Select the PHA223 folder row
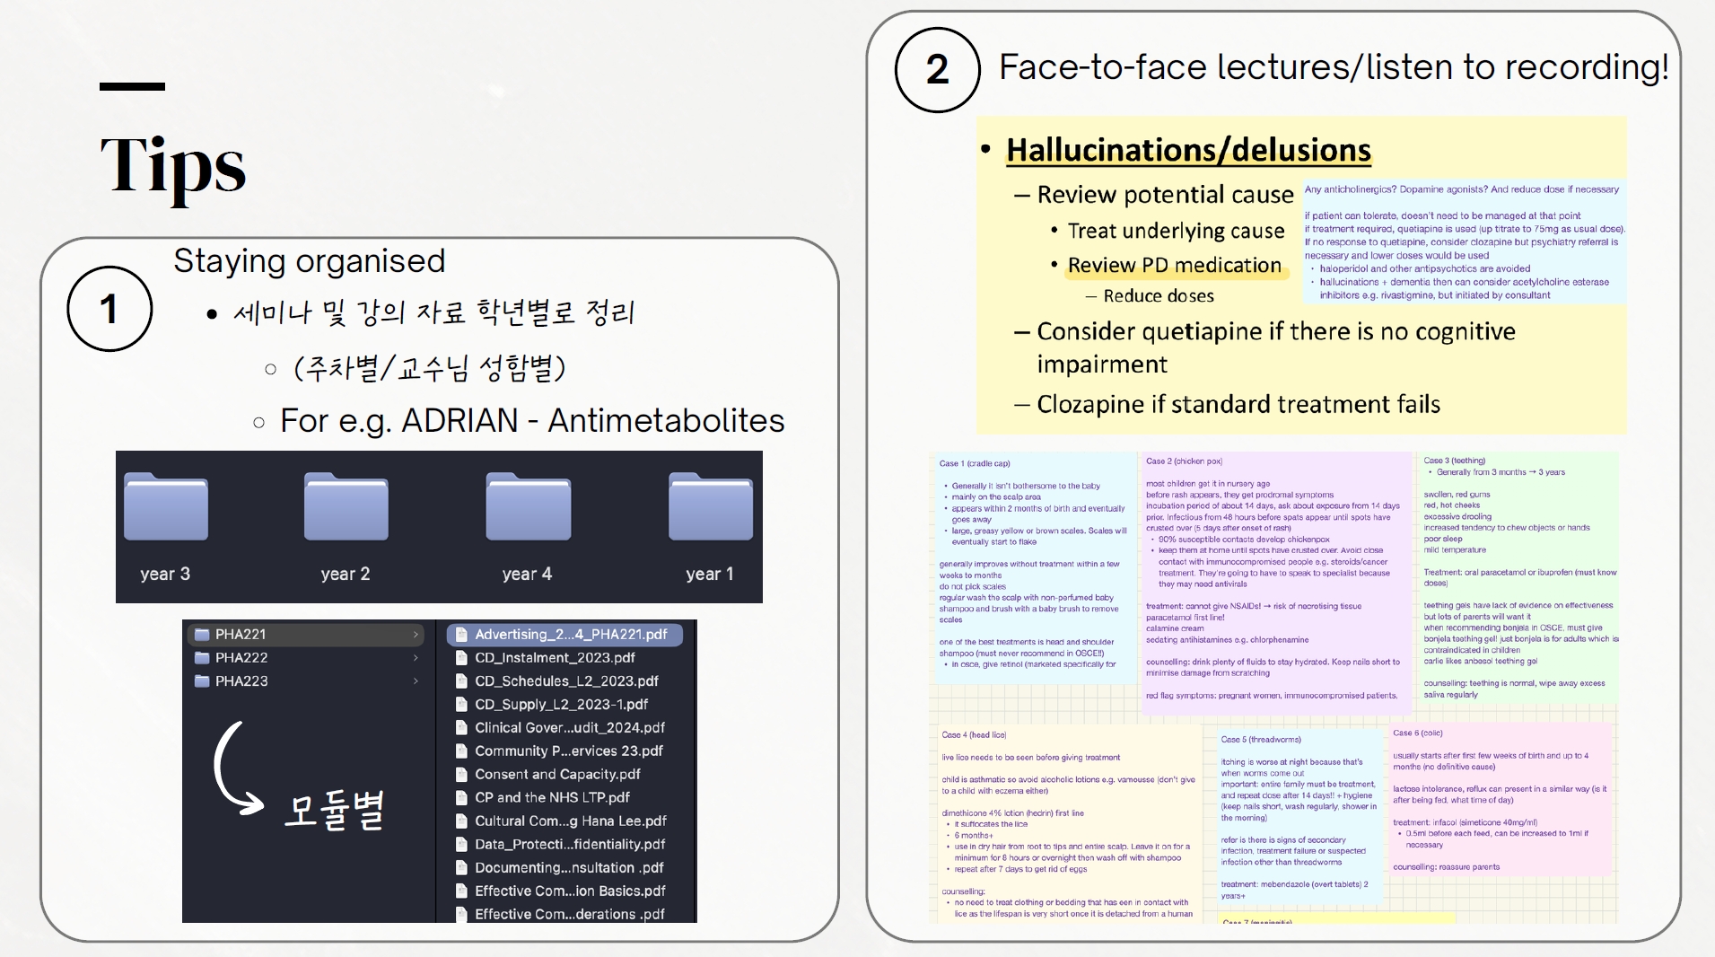 tap(306, 680)
